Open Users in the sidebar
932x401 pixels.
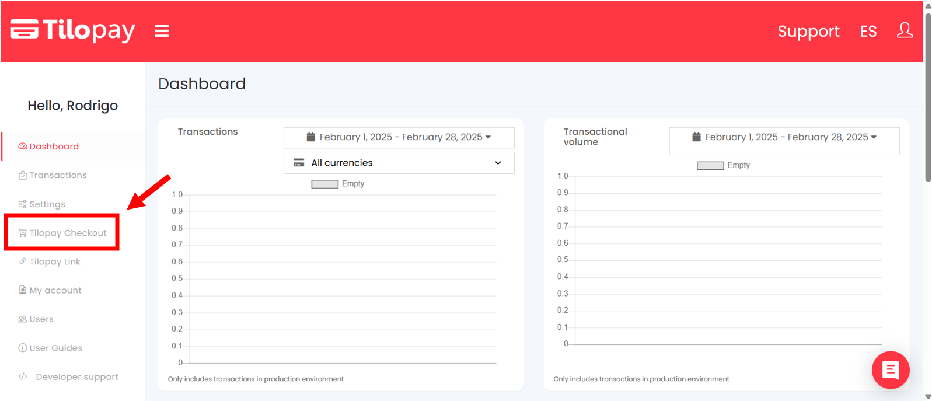pos(41,319)
